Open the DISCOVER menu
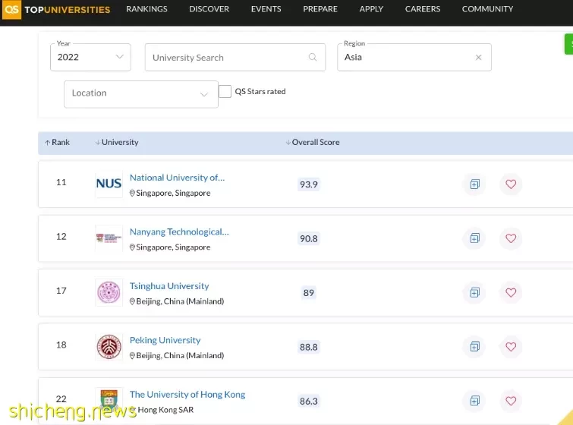 pos(209,9)
